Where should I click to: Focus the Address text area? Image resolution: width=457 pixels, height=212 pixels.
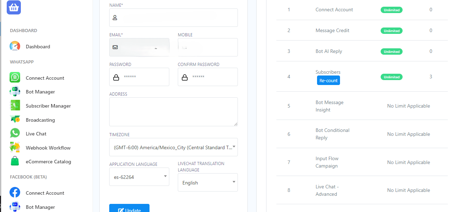(x=173, y=112)
